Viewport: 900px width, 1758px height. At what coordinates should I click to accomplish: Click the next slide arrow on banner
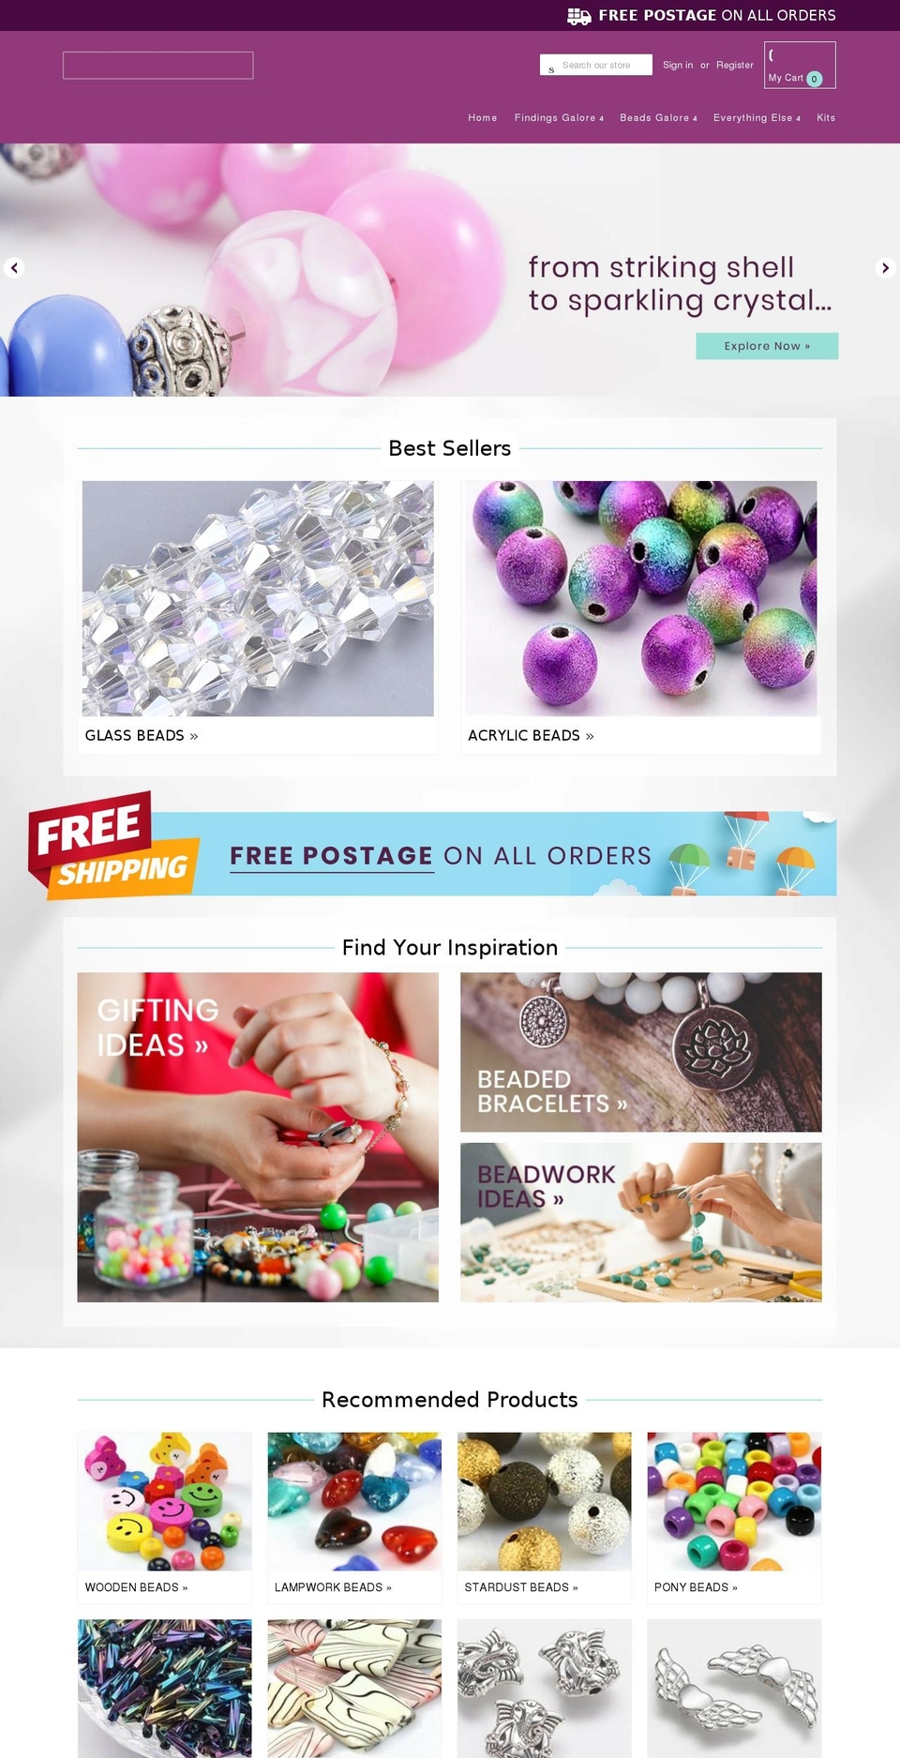(885, 268)
